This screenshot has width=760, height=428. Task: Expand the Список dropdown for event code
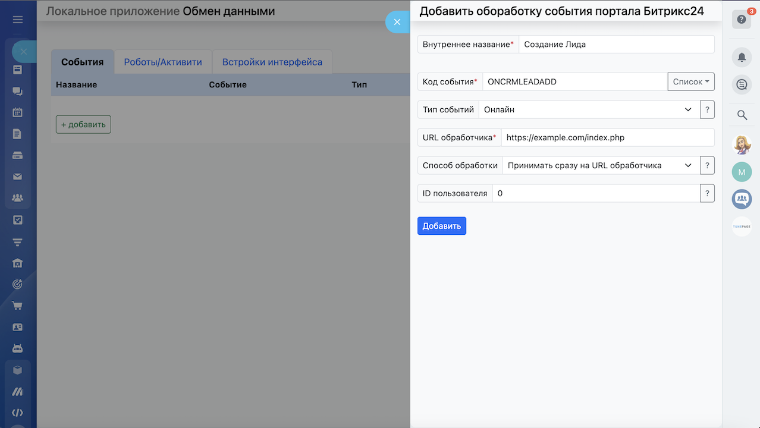coord(691,81)
